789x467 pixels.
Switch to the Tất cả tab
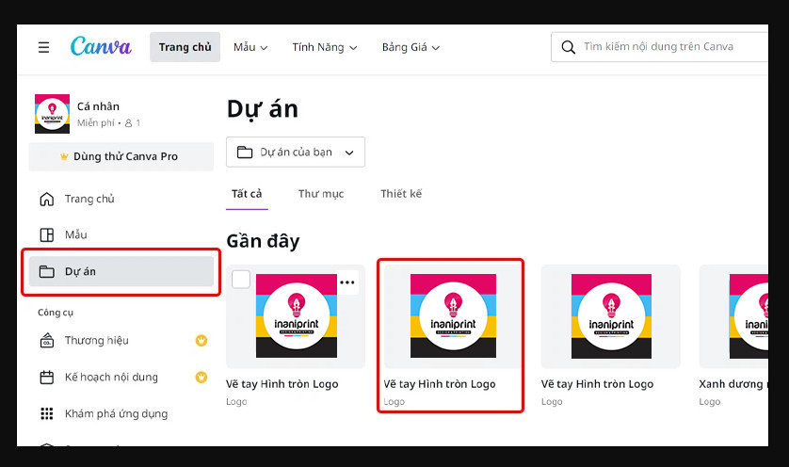247,194
